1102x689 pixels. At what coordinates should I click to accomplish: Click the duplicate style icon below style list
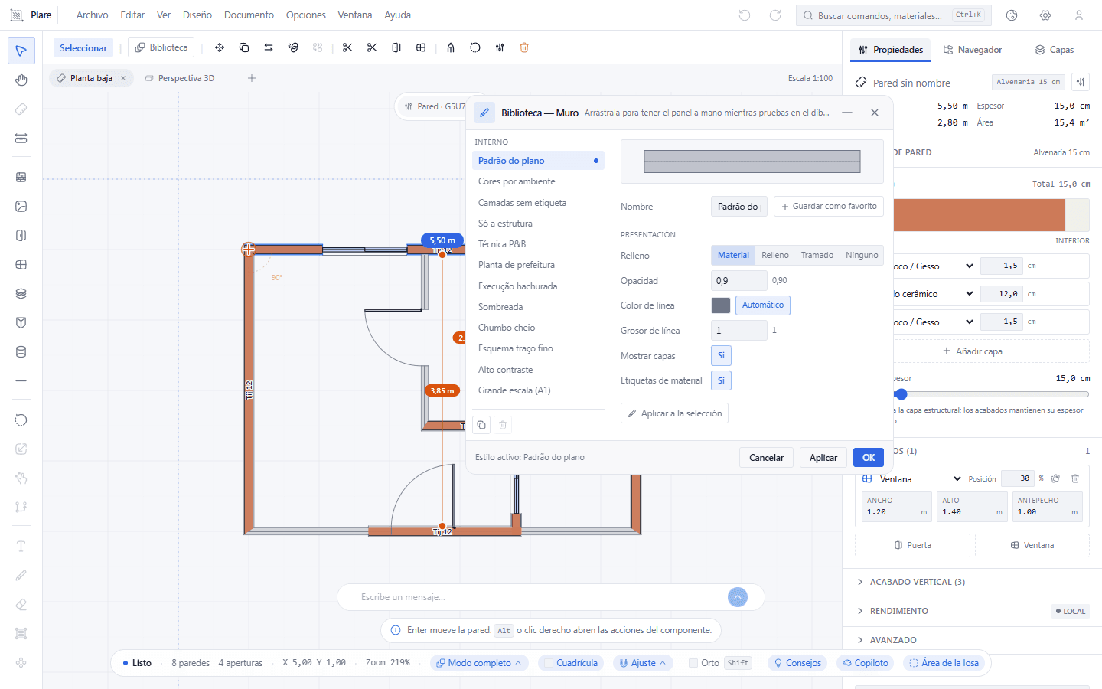click(481, 425)
